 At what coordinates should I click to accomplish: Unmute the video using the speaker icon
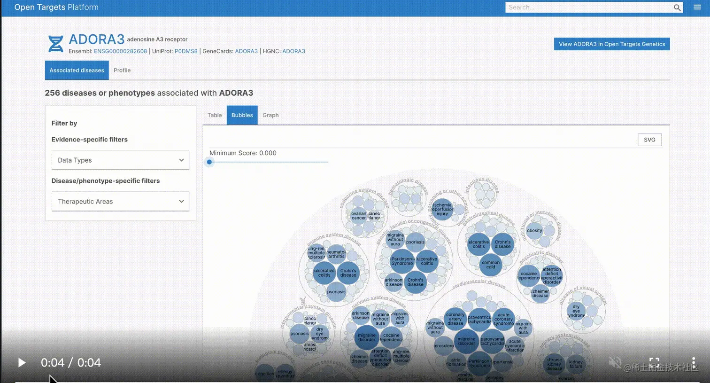click(x=615, y=362)
